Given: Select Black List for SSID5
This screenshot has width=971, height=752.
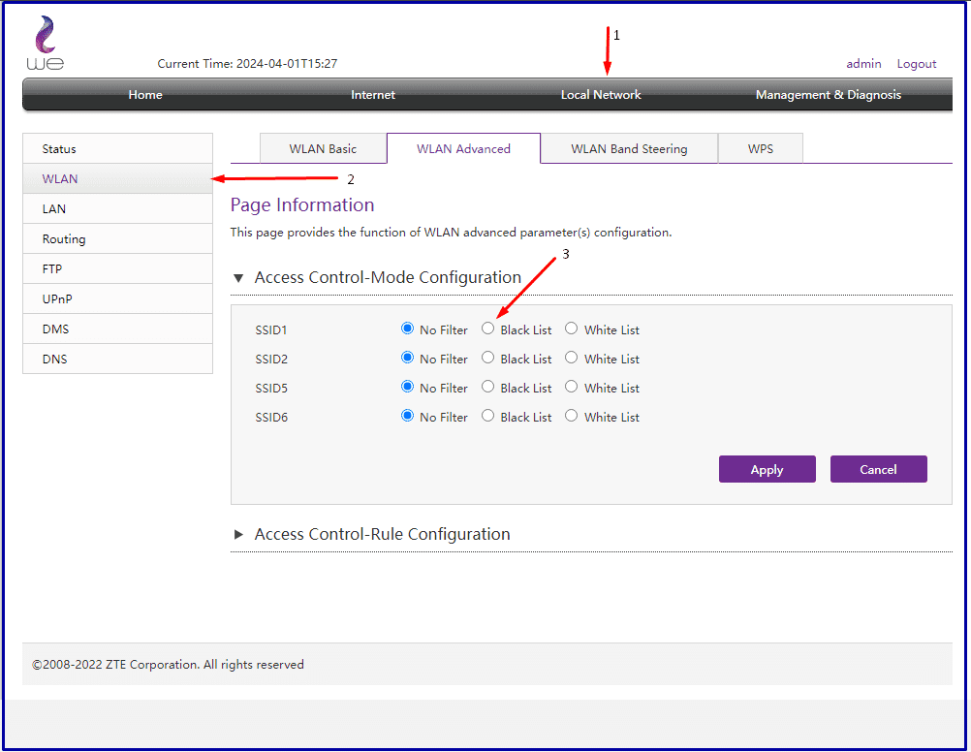Looking at the screenshot, I should tap(488, 387).
